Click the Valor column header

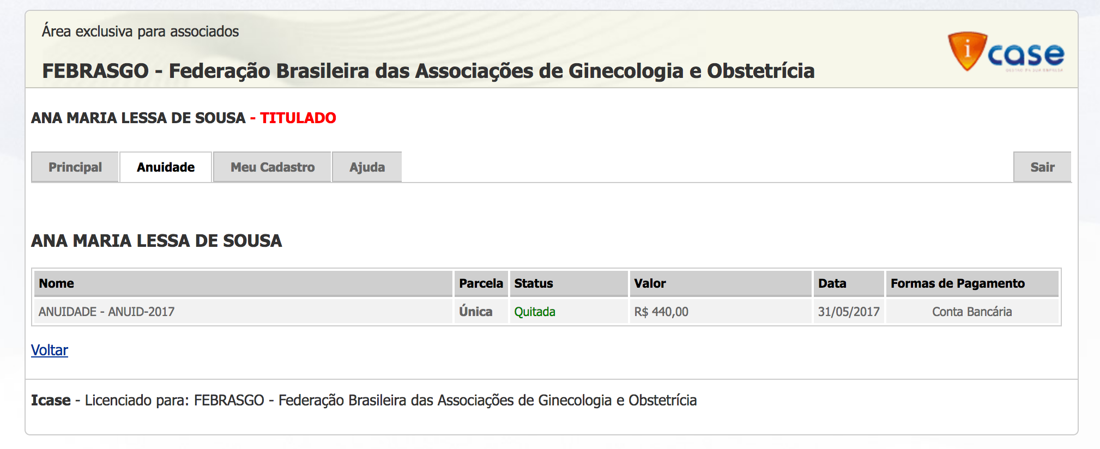pos(650,283)
